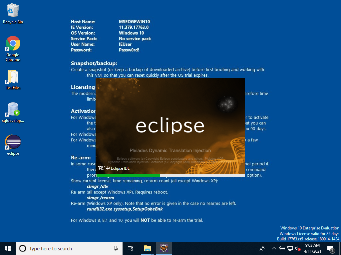Click the Cortana circle icon
The height and width of the screenshot is (255, 341).
click(23, 248)
